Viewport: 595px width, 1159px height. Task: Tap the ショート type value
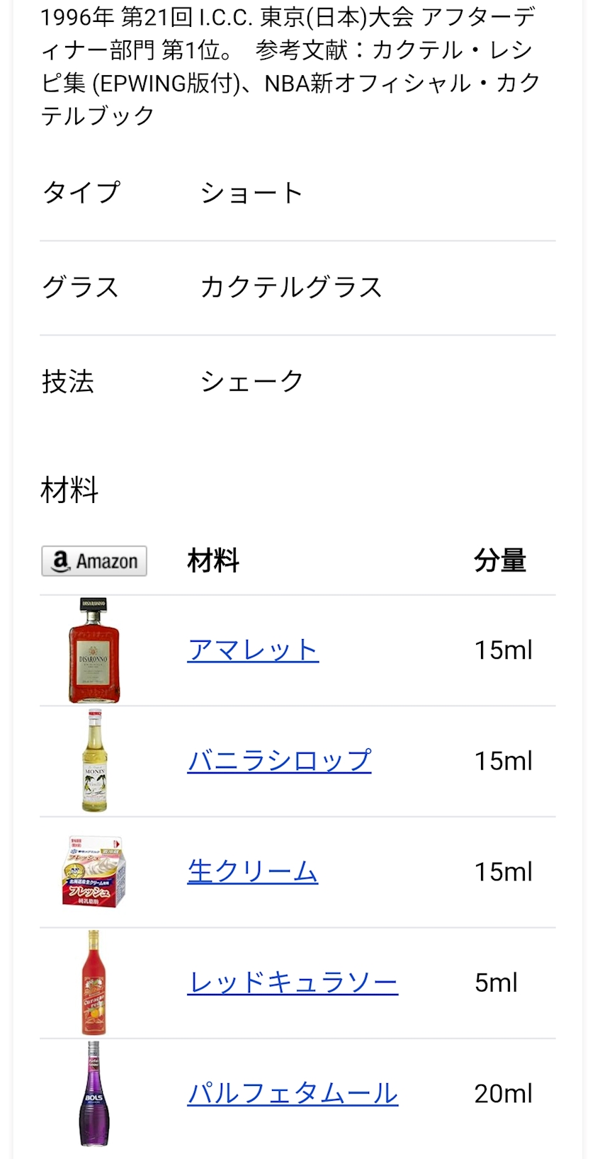pos(251,193)
